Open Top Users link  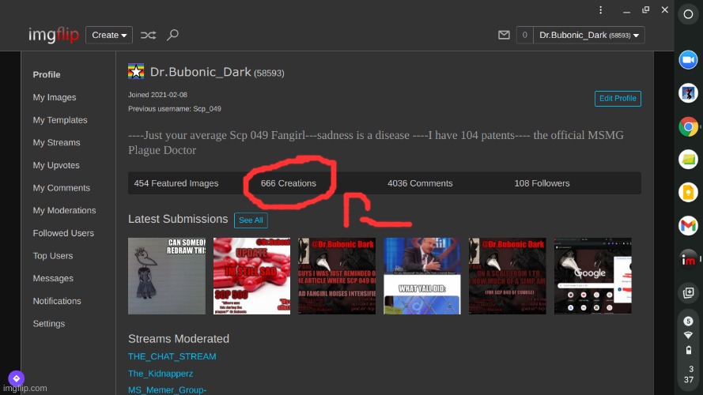[53, 256]
